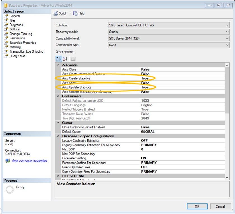
Task: Click the property grid scroll-down arrow
Action: coord(227,178)
